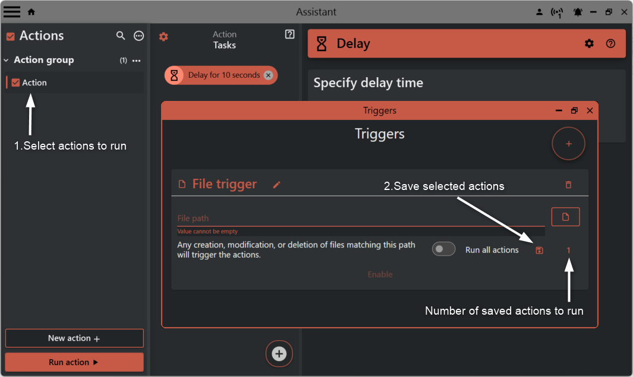
Task: Uncheck the Actions header checkbox
Action: point(10,36)
